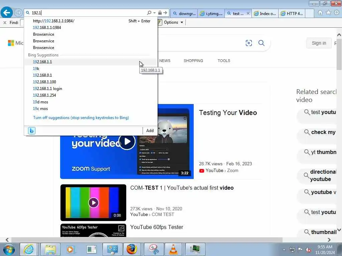342x256 pixels.
Task: Switch to the 'i.ytimg...' tab
Action: pyautogui.click(x=211, y=13)
